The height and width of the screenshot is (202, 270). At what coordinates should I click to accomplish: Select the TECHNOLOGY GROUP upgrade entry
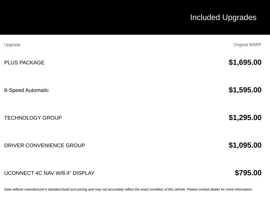point(33,118)
